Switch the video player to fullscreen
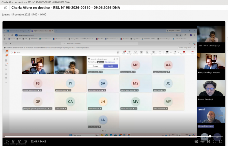 click(215, 141)
